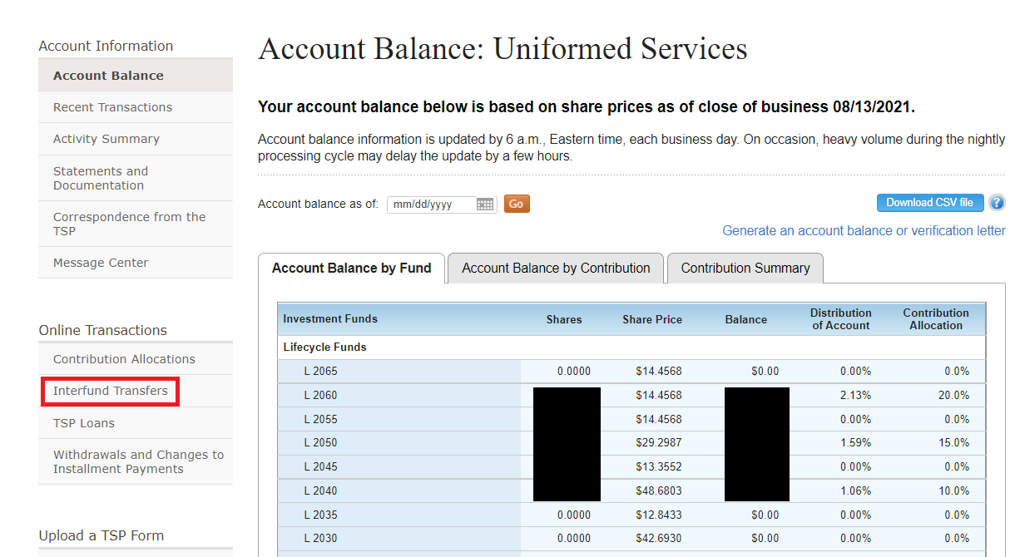Viewport: 1015px width, 557px height.
Task: Open Generate an account balance or verification letter
Action: (864, 230)
